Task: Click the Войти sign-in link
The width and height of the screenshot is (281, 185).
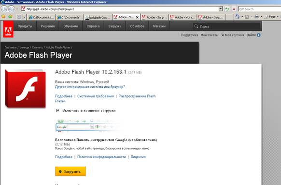Action: tap(251, 35)
